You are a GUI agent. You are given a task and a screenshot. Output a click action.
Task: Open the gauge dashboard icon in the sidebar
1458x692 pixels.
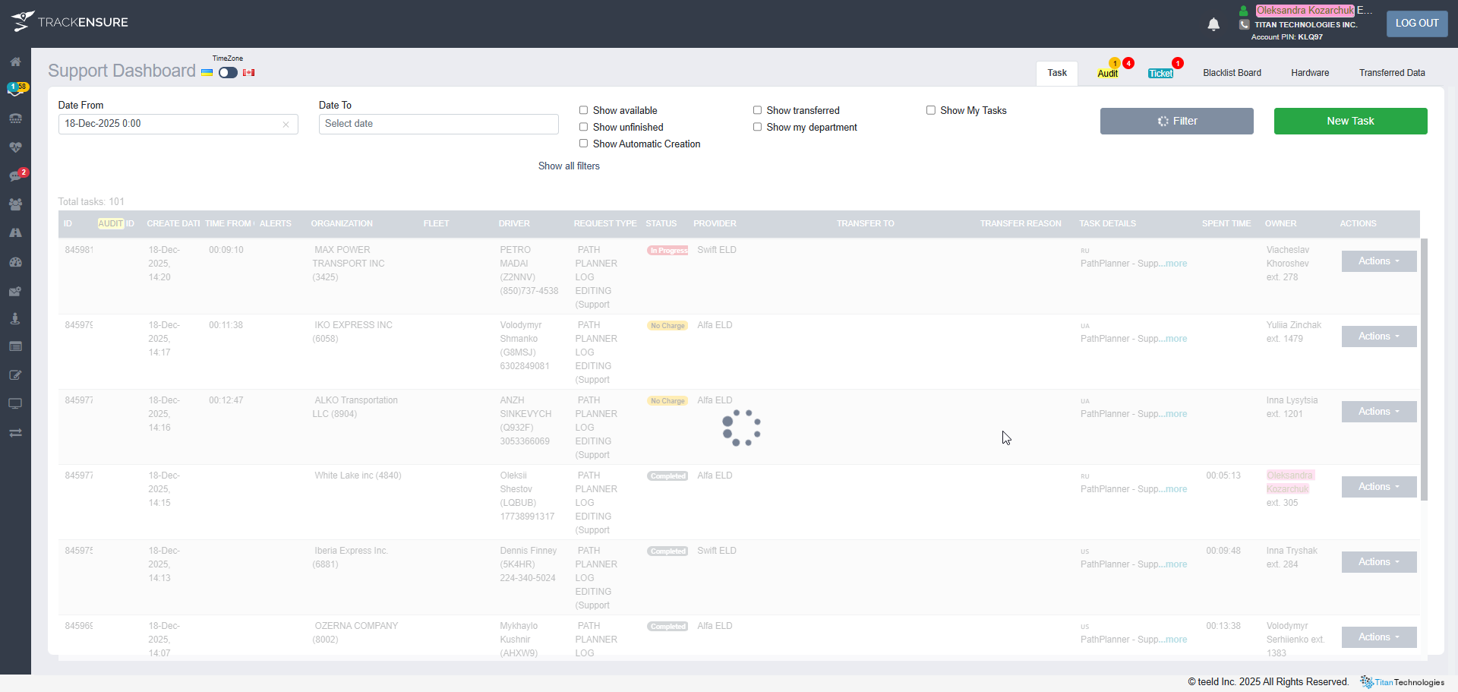[15, 262]
